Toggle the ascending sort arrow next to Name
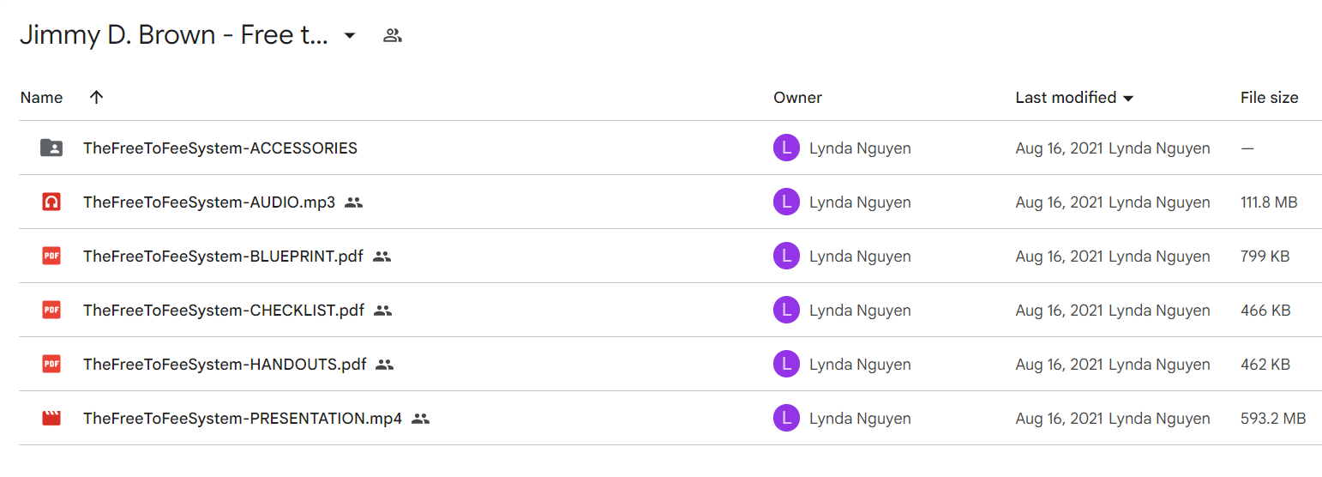This screenshot has width=1322, height=477. coord(96,97)
